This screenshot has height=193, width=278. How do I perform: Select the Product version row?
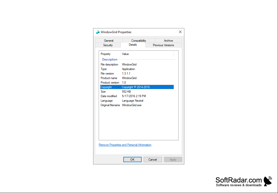click(x=137, y=83)
